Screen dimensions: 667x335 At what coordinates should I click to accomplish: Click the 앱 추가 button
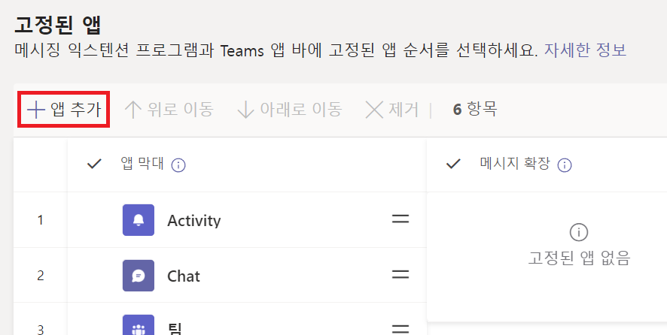[x=64, y=110]
